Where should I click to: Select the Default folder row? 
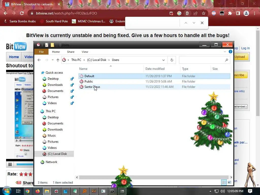154,76
